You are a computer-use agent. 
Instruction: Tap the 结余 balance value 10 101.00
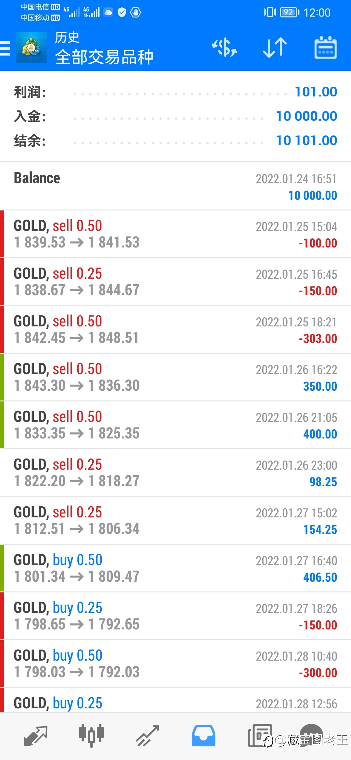click(x=306, y=140)
